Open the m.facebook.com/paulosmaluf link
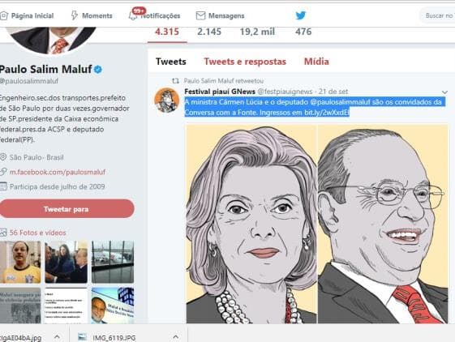This screenshot has height=342, width=455. click(x=58, y=172)
